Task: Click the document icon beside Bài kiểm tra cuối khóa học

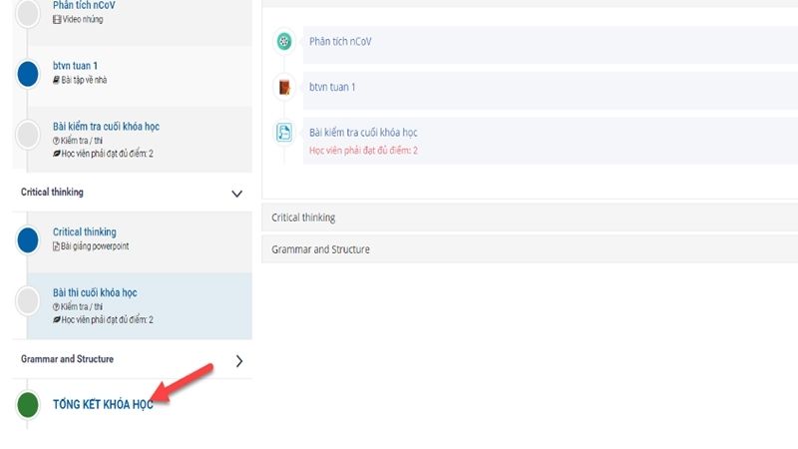Action: coord(284,133)
